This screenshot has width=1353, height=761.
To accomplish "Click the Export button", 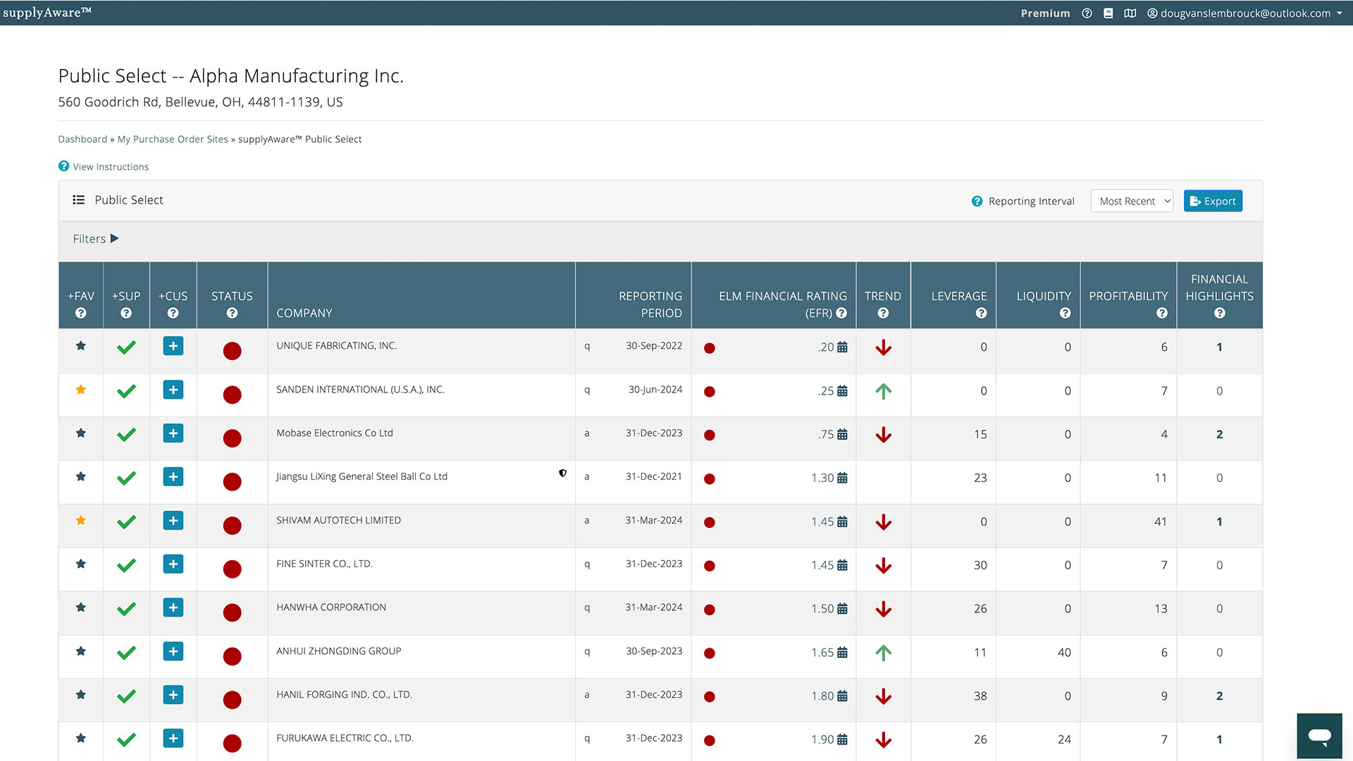I will pos(1213,202).
